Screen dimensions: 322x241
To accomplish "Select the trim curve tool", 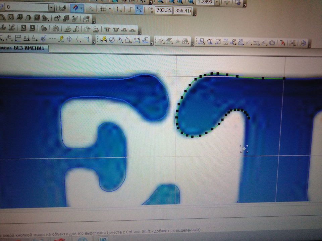I will tap(249, 43).
